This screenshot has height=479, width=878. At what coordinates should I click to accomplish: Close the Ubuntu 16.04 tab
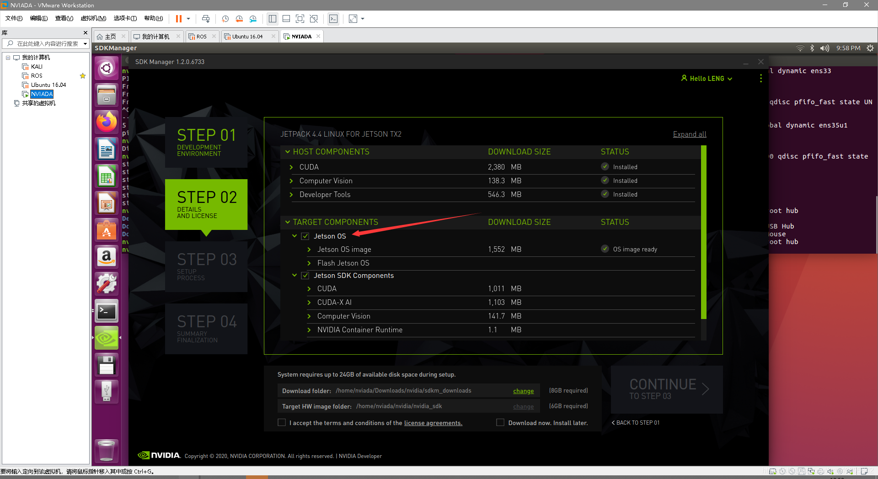pos(273,36)
